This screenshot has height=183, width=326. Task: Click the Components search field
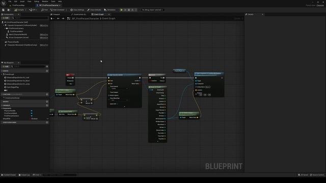pos(30,18)
